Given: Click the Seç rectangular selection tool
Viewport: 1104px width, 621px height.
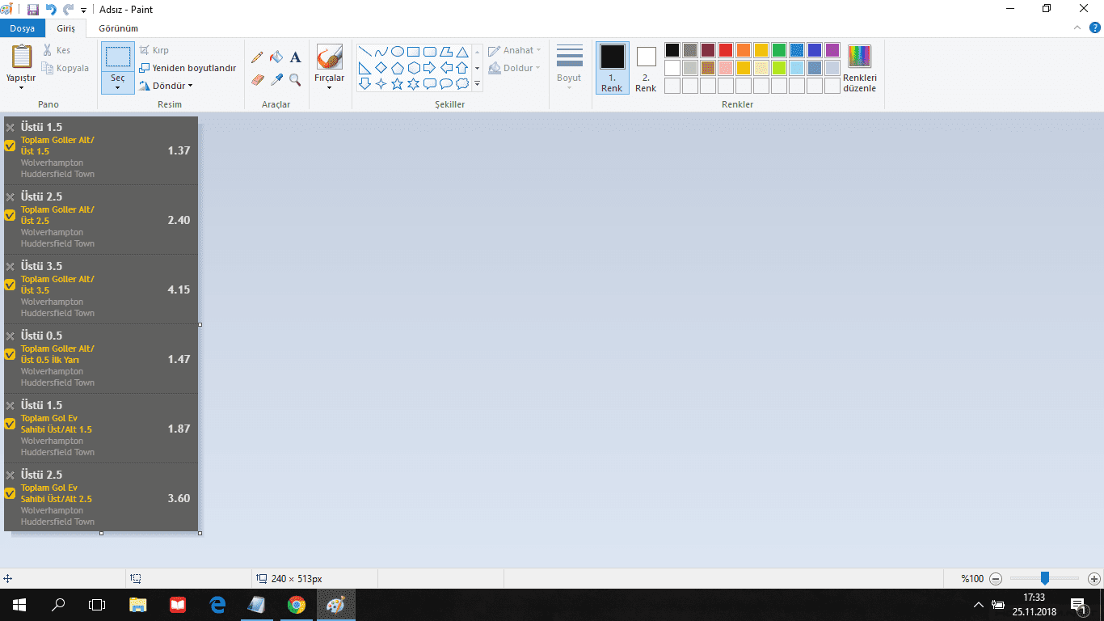Looking at the screenshot, I should coord(118,57).
